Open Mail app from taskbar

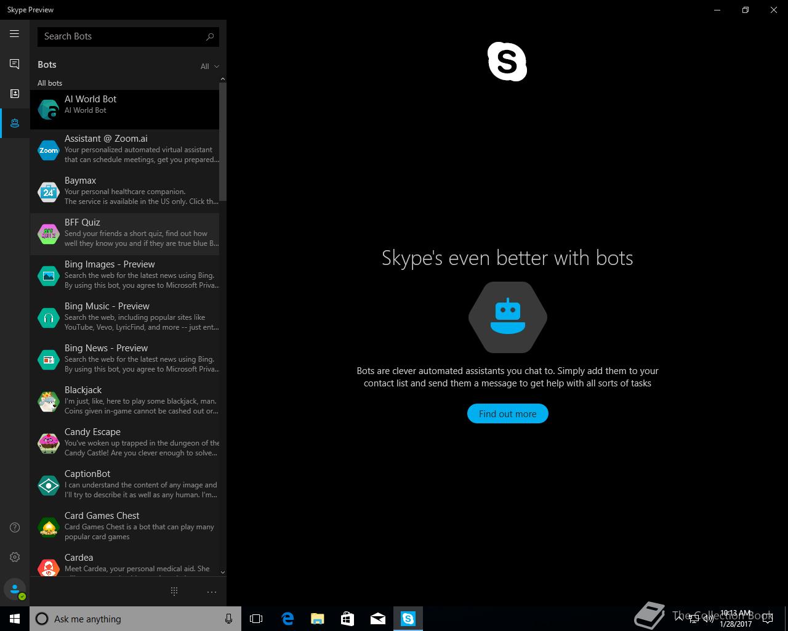[378, 619]
